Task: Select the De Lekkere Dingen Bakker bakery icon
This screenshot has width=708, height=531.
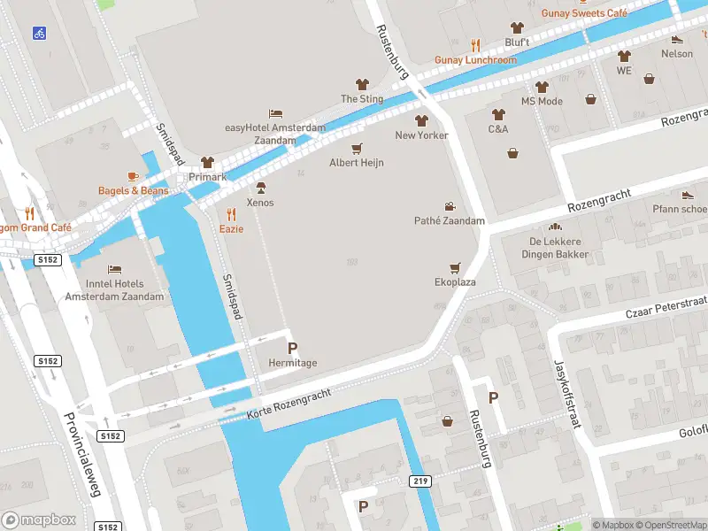Action: point(555,227)
